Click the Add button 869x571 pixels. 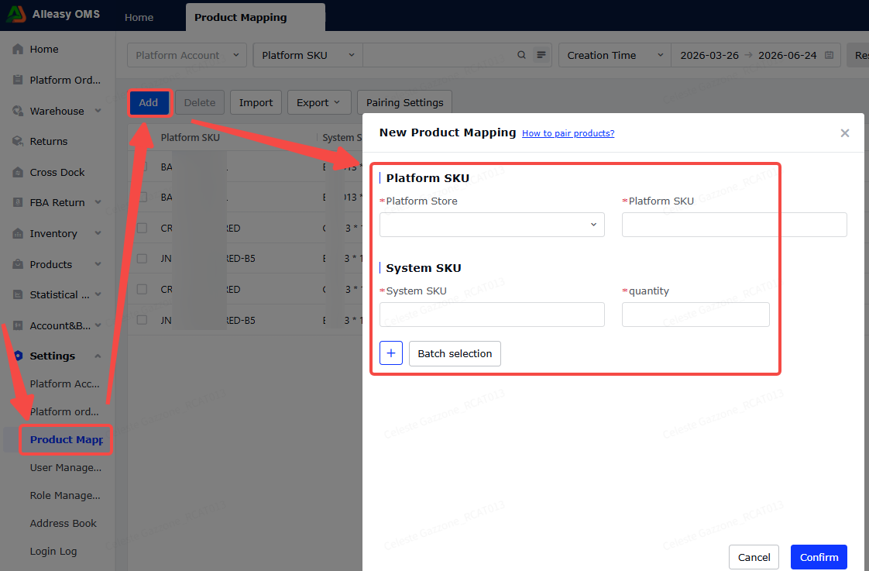coord(149,102)
